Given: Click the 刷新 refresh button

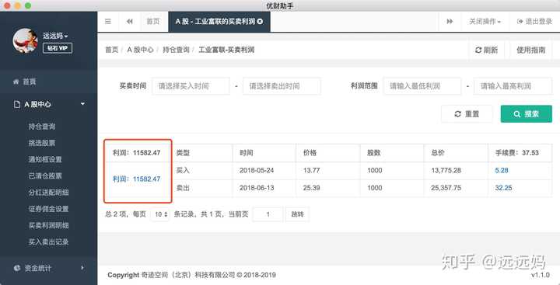Looking at the screenshot, I should point(486,50).
